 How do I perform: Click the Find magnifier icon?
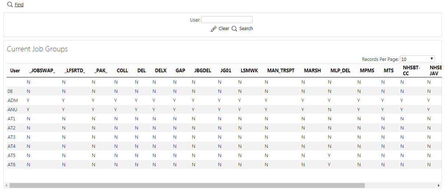10,4
